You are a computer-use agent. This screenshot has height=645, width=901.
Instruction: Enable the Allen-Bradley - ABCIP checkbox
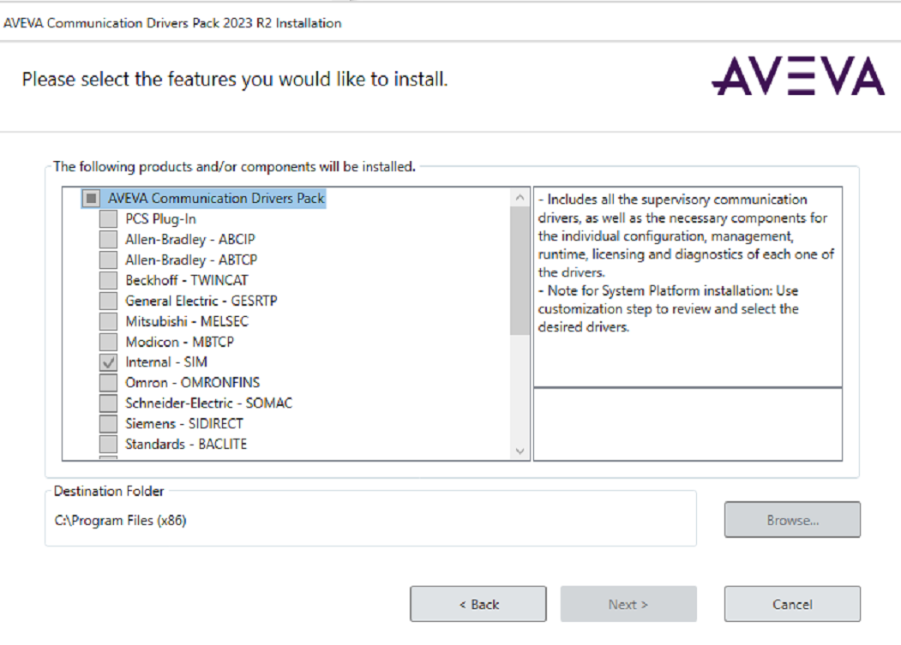(x=108, y=239)
